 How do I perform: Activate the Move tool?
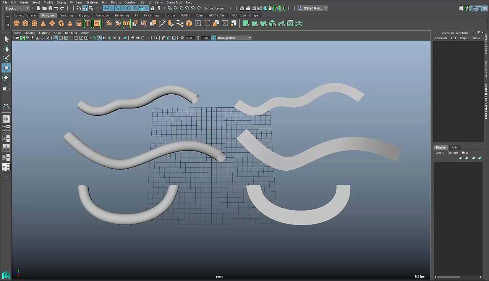point(6,68)
